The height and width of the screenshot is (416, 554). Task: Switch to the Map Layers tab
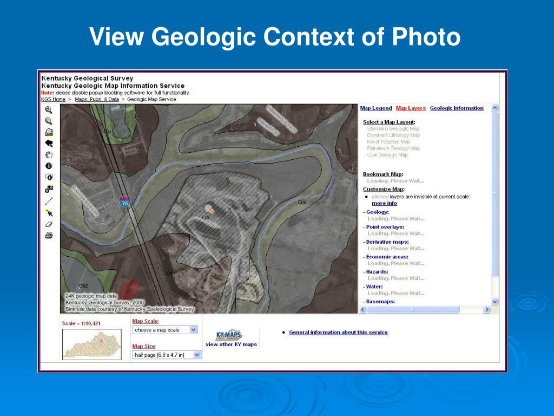click(411, 108)
